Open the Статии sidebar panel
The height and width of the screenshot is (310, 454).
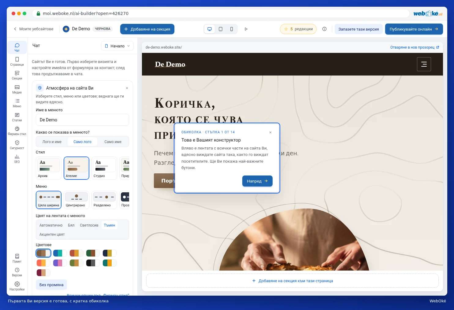pos(17,117)
